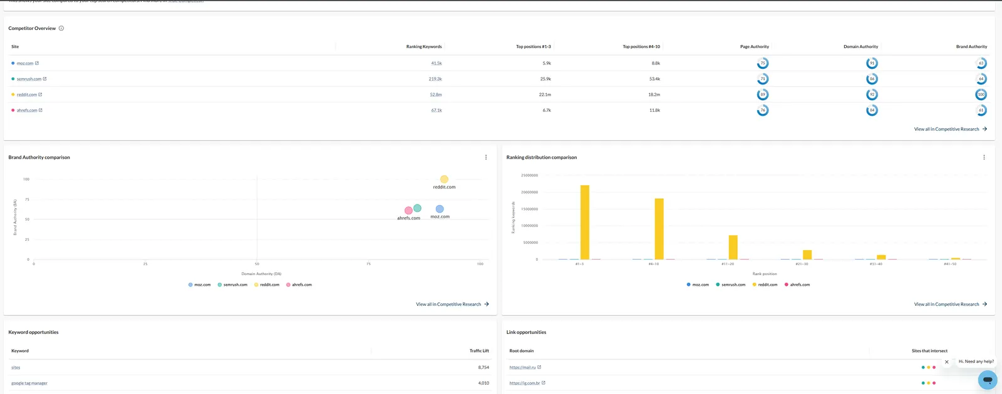Click the semrush.com Brand Authority gauge 64

coord(981,79)
